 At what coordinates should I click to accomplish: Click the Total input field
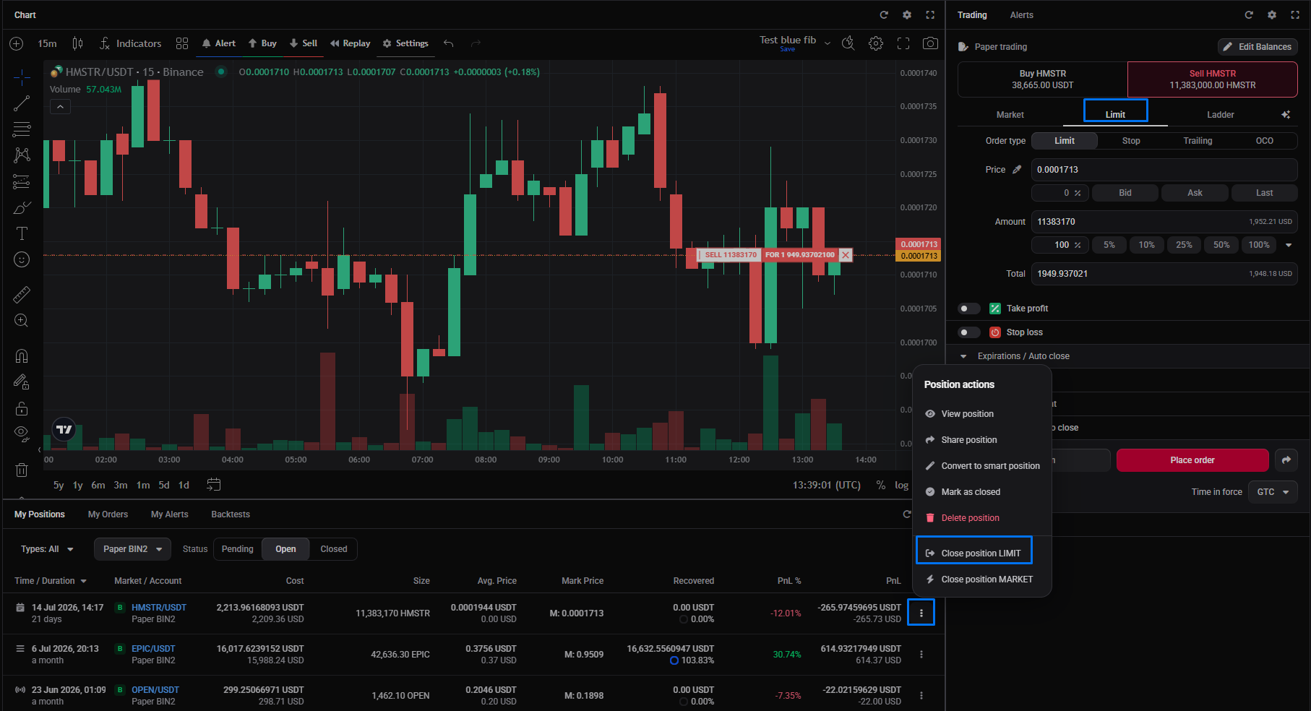[x=1164, y=274]
